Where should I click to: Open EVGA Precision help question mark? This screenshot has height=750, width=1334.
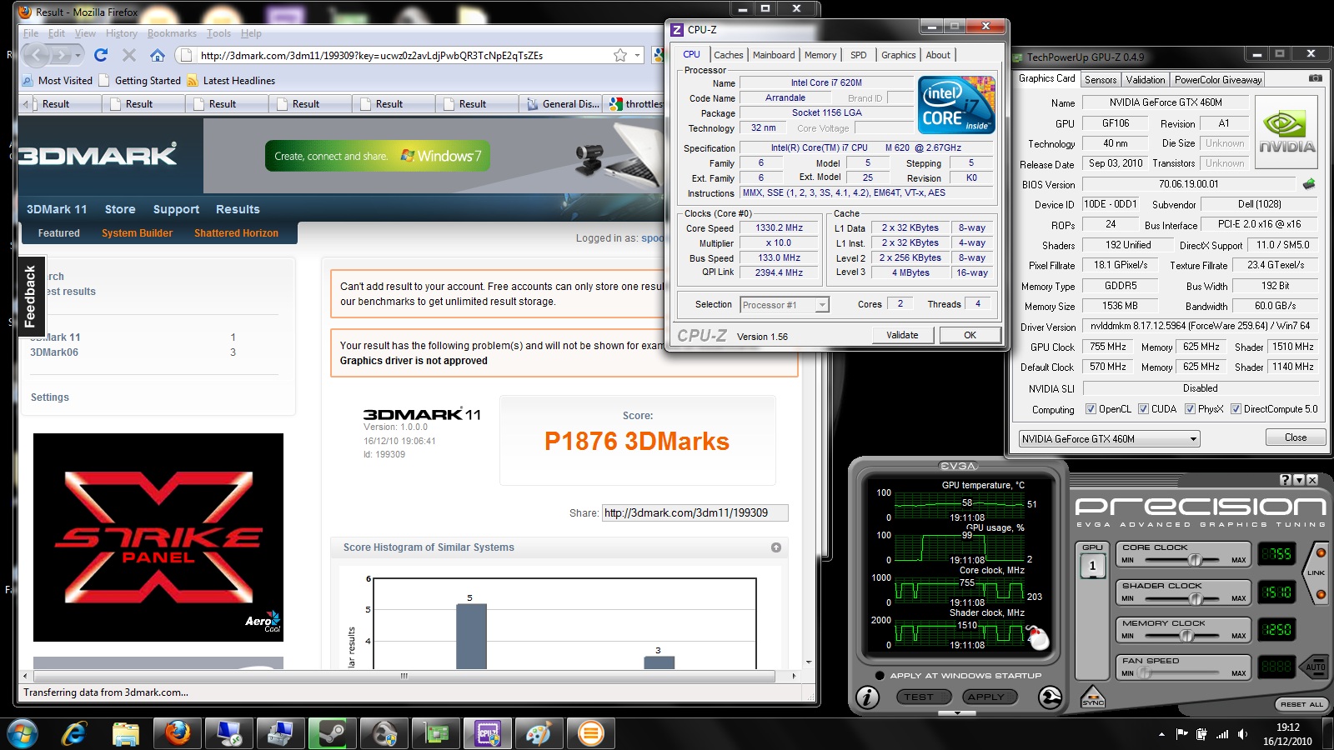1286,480
